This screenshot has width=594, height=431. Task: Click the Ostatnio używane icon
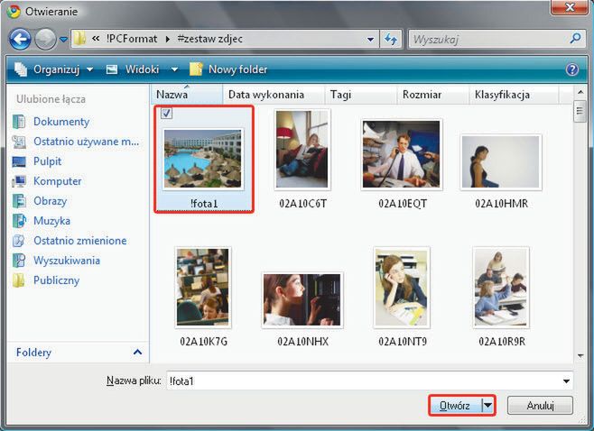19,142
